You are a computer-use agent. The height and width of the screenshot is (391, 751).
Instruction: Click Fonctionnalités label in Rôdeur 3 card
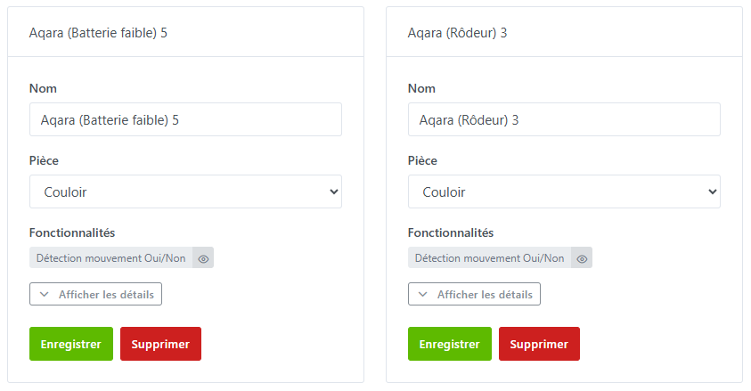click(x=451, y=232)
